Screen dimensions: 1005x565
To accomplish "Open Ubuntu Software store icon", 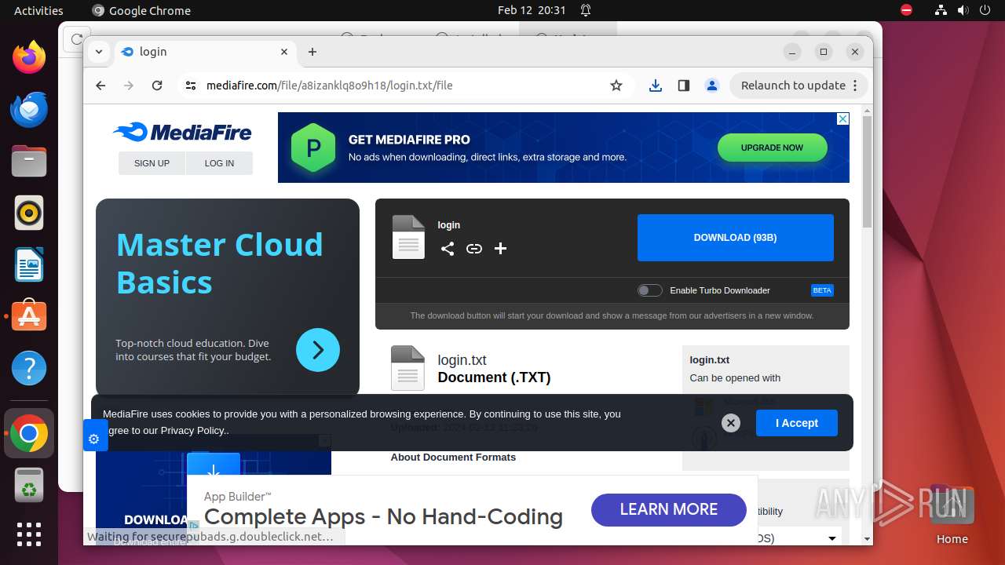I will [29, 316].
